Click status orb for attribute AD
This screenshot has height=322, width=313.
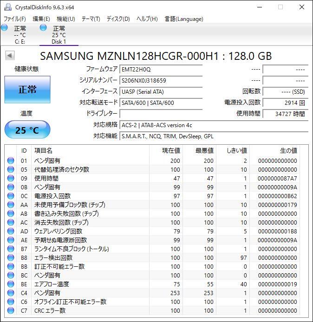pos(11,231)
